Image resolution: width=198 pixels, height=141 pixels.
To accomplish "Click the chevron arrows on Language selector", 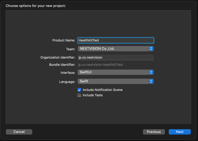I will (151, 81).
